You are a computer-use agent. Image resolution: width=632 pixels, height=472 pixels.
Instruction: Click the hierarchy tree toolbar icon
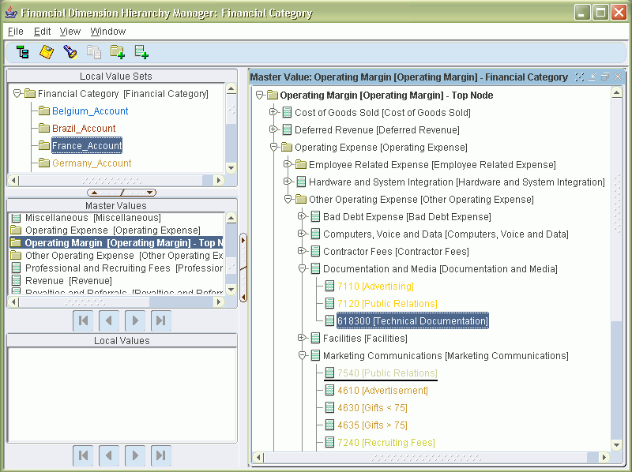point(23,52)
